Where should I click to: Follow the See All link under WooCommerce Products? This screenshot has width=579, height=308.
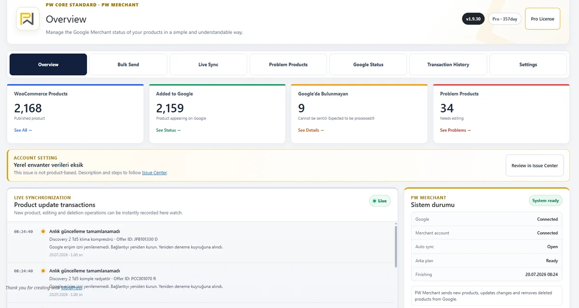[x=23, y=130]
